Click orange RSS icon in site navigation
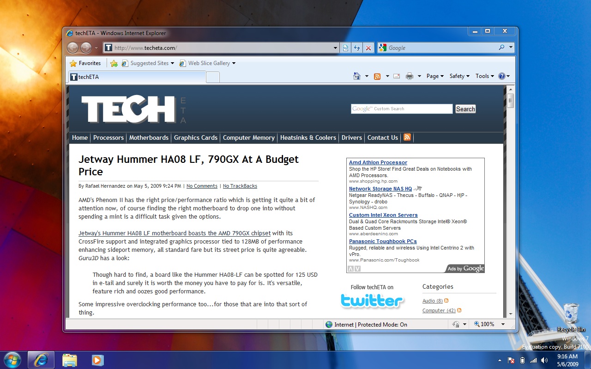The image size is (591, 369). (x=407, y=137)
